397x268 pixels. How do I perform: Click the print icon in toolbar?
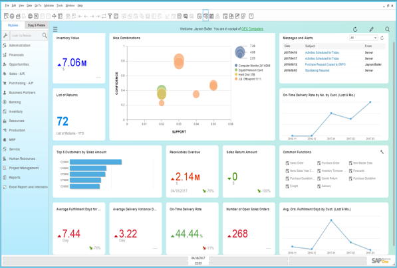click(x=12, y=16)
